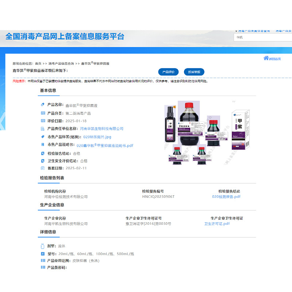Viewport: 292px width, 292px height.
Task: Open the 河南华凯生物科技有限公司 company link
Action: pyautogui.click(x=107, y=128)
